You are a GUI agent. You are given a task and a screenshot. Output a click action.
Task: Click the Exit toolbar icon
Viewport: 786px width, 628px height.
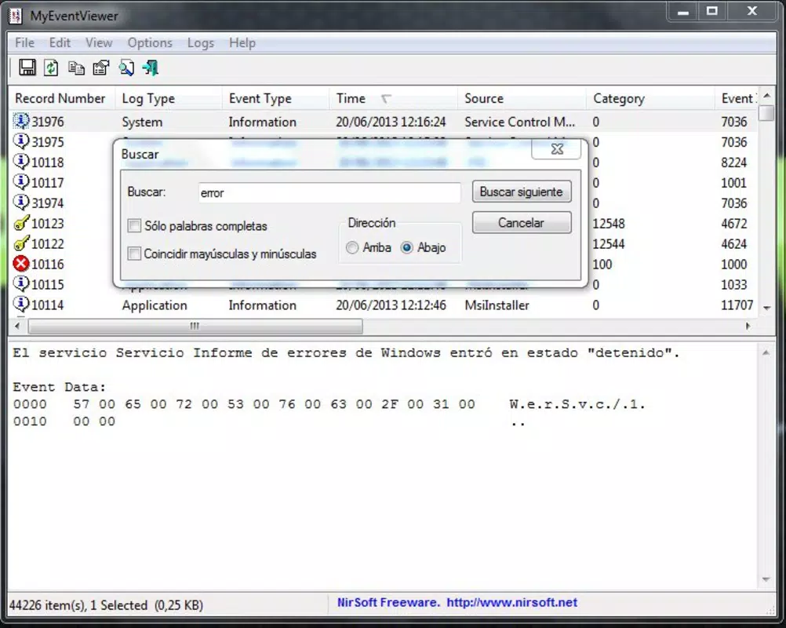pos(151,68)
